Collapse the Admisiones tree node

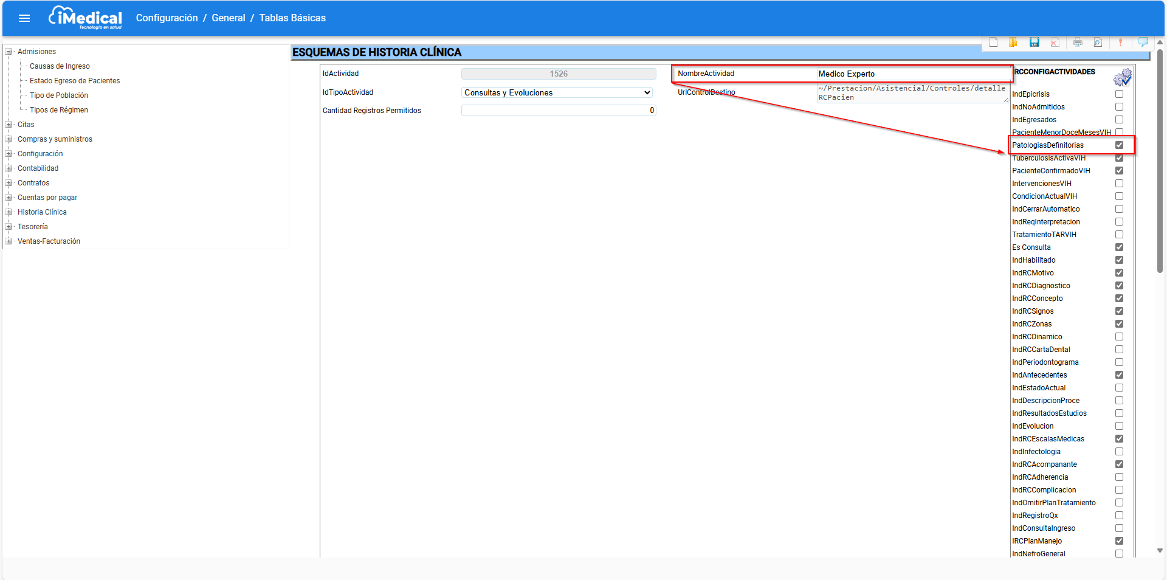pyautogui.click(x=9, y=52)
